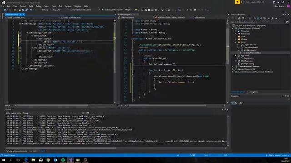The image size is (291, 163).
Task: Open the Edit menu
Action: coord(9,6)
